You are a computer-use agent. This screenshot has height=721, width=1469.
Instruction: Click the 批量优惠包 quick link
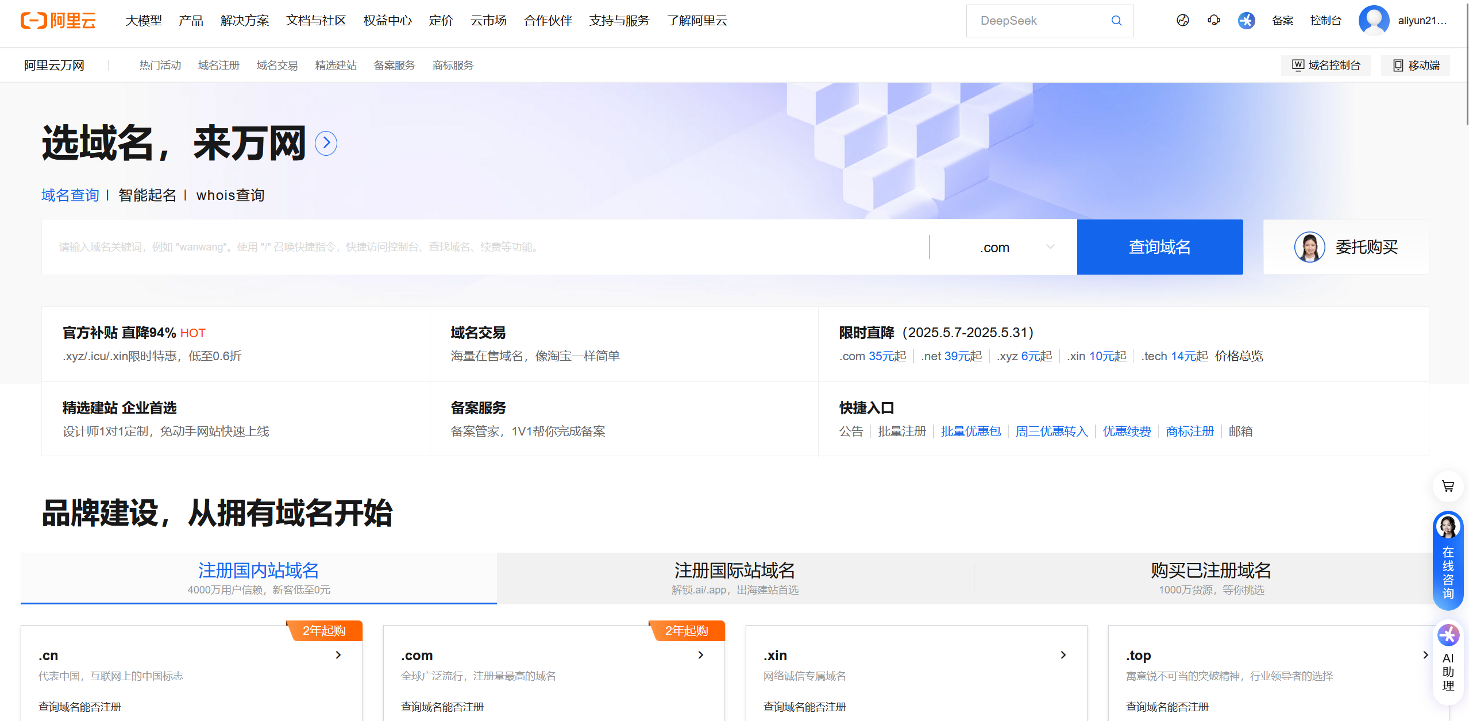971,431
